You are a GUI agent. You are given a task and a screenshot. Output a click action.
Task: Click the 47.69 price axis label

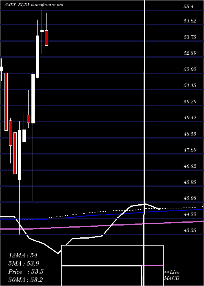click(x=190, y=150)
